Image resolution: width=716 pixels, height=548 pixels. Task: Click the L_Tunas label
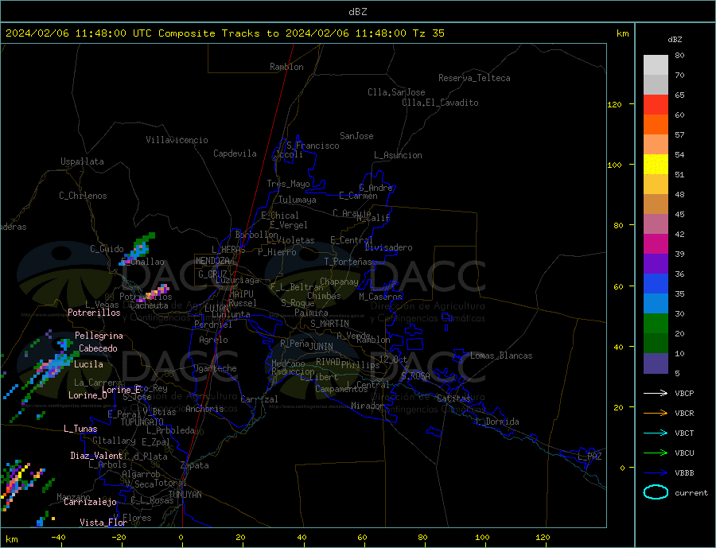tap(81, 429)
